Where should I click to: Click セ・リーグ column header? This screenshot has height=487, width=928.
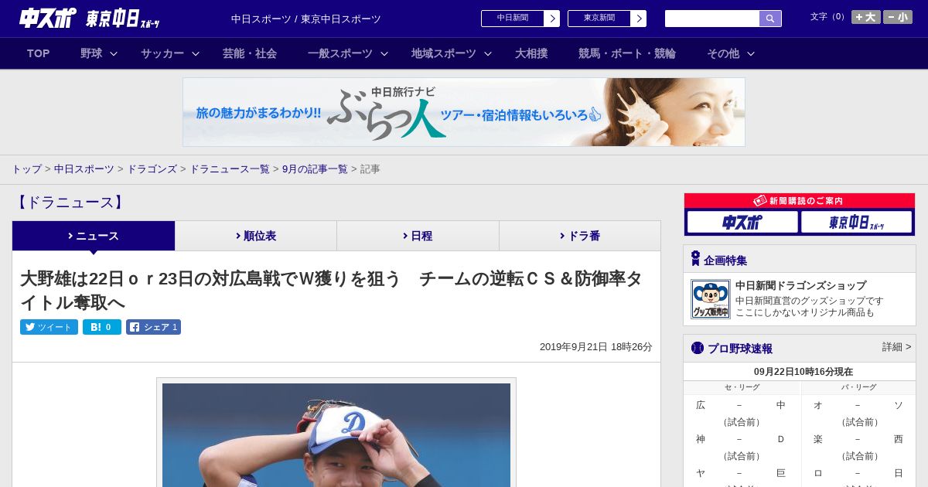[742, 387]
